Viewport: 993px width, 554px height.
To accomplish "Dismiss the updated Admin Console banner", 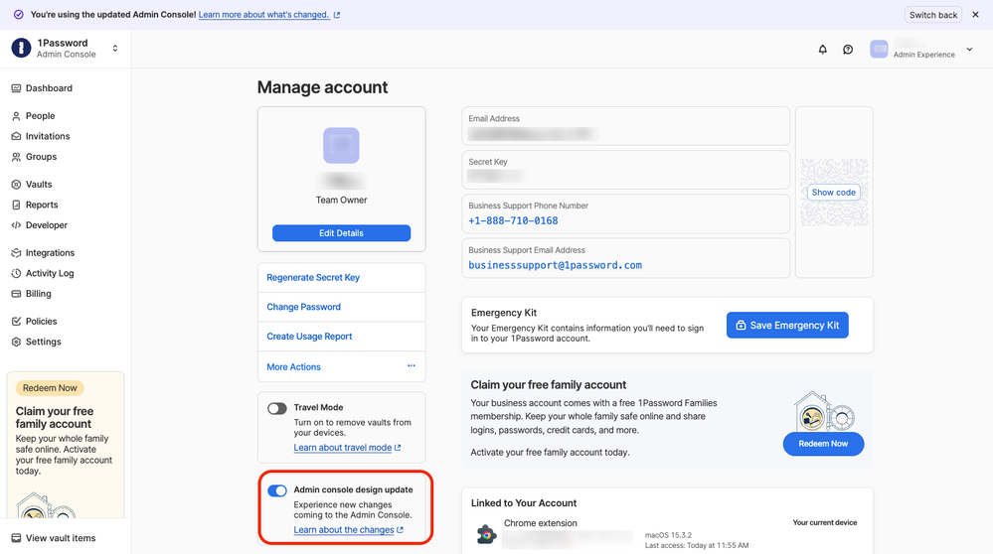I will [975, 15].
